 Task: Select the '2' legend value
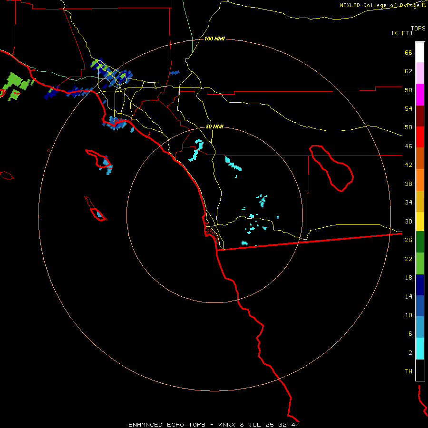tap(410, 353)
